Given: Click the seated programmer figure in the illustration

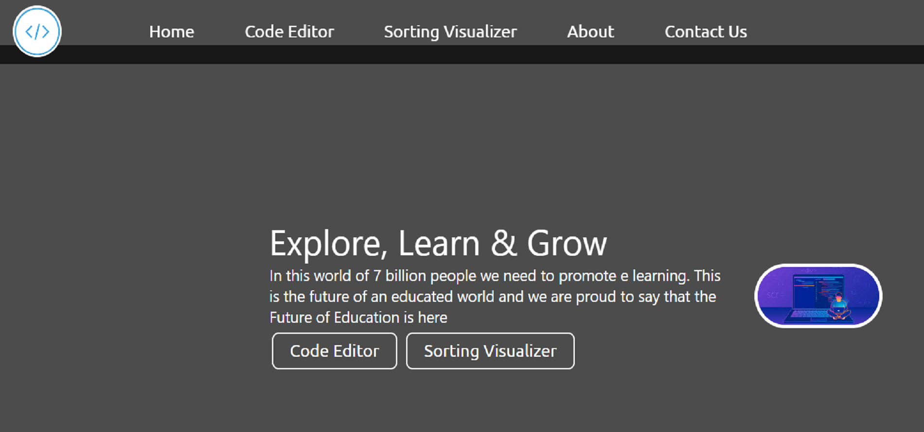Looking at the screenshot, I should click(839, 307).
